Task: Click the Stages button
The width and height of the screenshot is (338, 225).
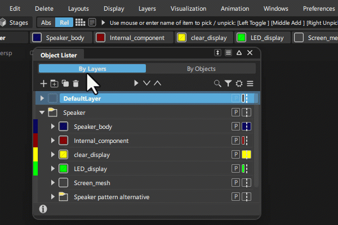Action: [x=15, y=22]
